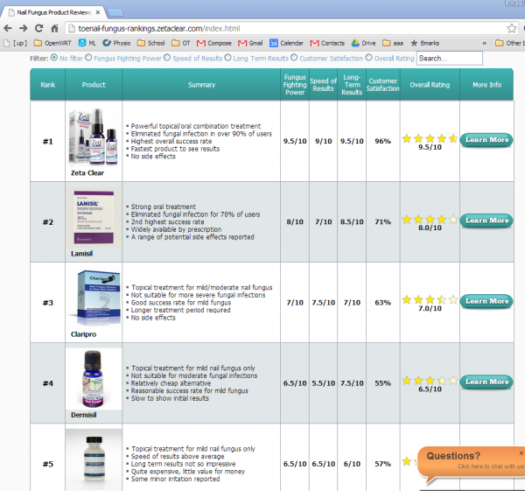Open the Dermisil product image
Image resolution: width=525 pixels, height=491 pixels.
pos(94,379)
